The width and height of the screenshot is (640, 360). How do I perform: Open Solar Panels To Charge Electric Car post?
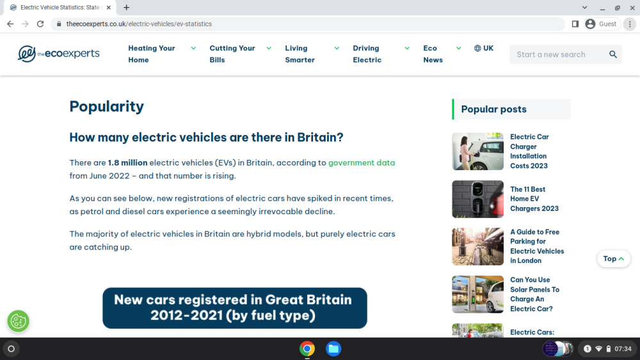pyautogui.click(x=534, y=294)
